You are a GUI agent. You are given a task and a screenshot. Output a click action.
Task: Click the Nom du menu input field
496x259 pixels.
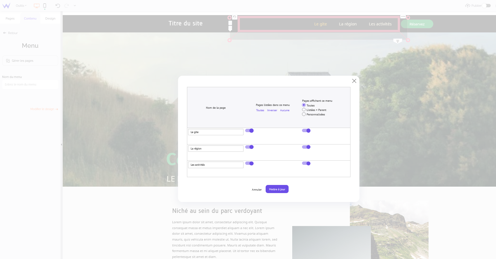(x=30, y=84)
